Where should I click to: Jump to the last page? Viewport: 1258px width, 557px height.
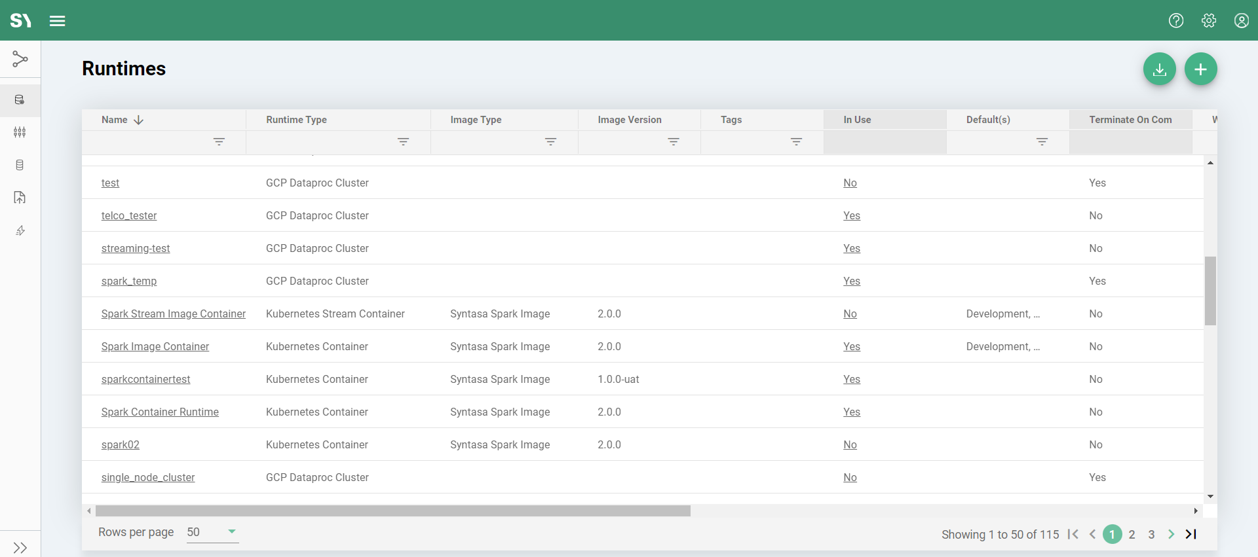1191,535
